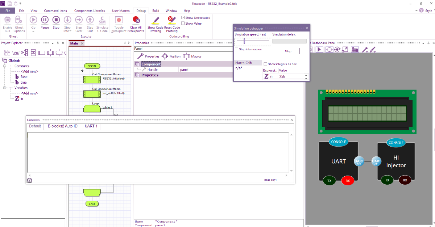
Task: Enable the Show Value checkbox
Action: (x=183, y=23)
